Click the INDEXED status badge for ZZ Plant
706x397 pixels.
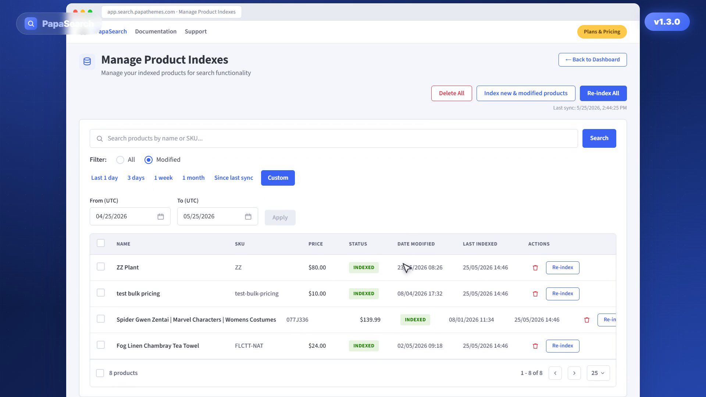coord(364,268)
